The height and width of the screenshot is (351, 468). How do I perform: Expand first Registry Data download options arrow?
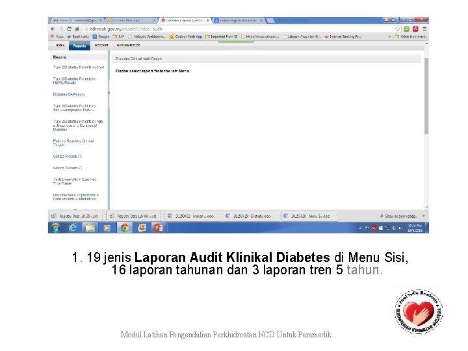click(104, 215)
